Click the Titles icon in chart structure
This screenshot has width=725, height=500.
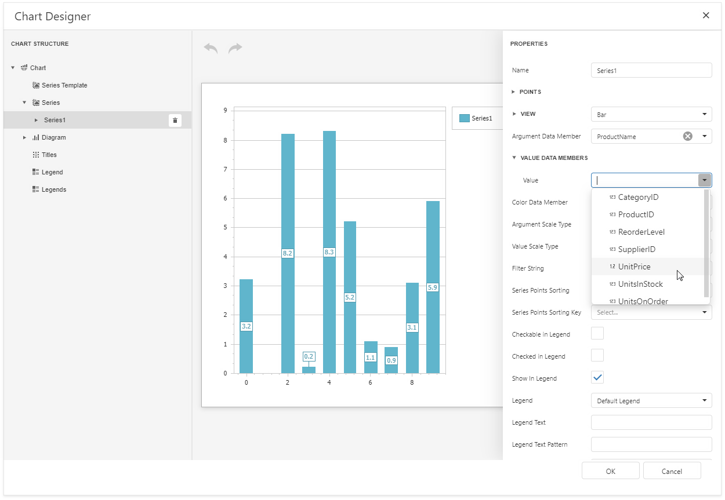(x=36, y=155)
